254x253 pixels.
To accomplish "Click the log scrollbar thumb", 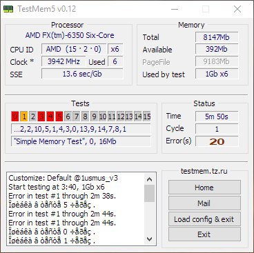I will (150, 193).
